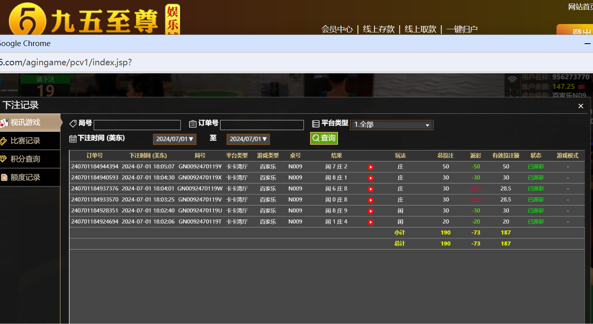Click the 查询 search button
The height and width of the screenshot is (324, 593).
(324, 138)
